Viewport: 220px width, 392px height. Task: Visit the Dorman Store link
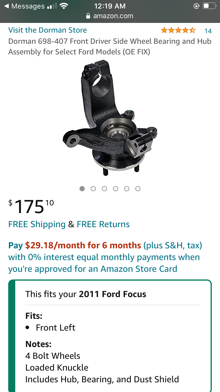[48, 30]
